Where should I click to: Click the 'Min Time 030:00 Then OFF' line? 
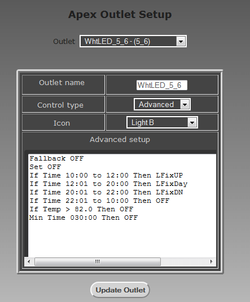point(84,217)
